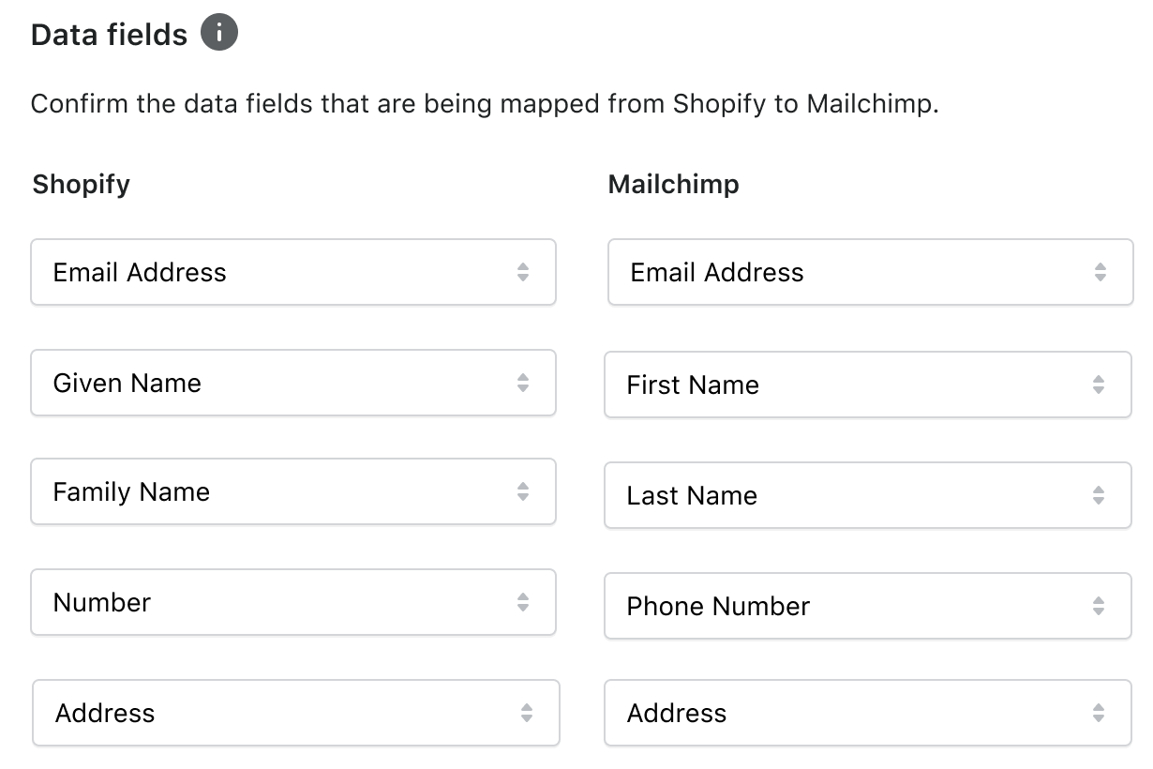Click the chevron on the Shopify Number field
Screen dimensions: 1153x769
click(x=525, y=602)
